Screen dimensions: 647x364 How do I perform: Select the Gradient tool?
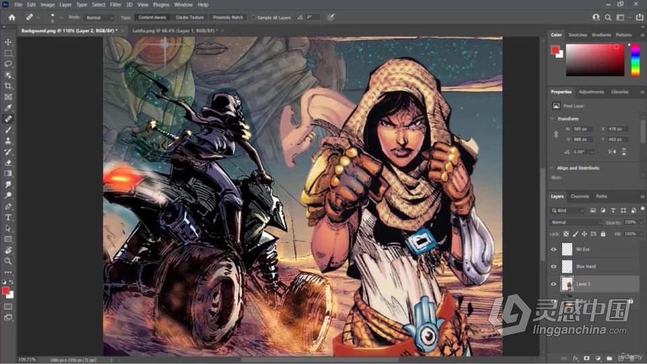(x=8, y=173)
